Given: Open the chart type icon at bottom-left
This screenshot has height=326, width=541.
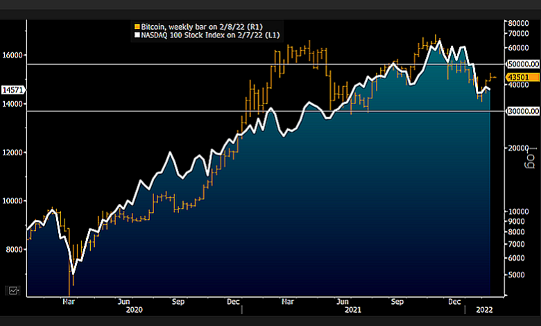Looking at the screenshot, I should (x=14, y=290).
